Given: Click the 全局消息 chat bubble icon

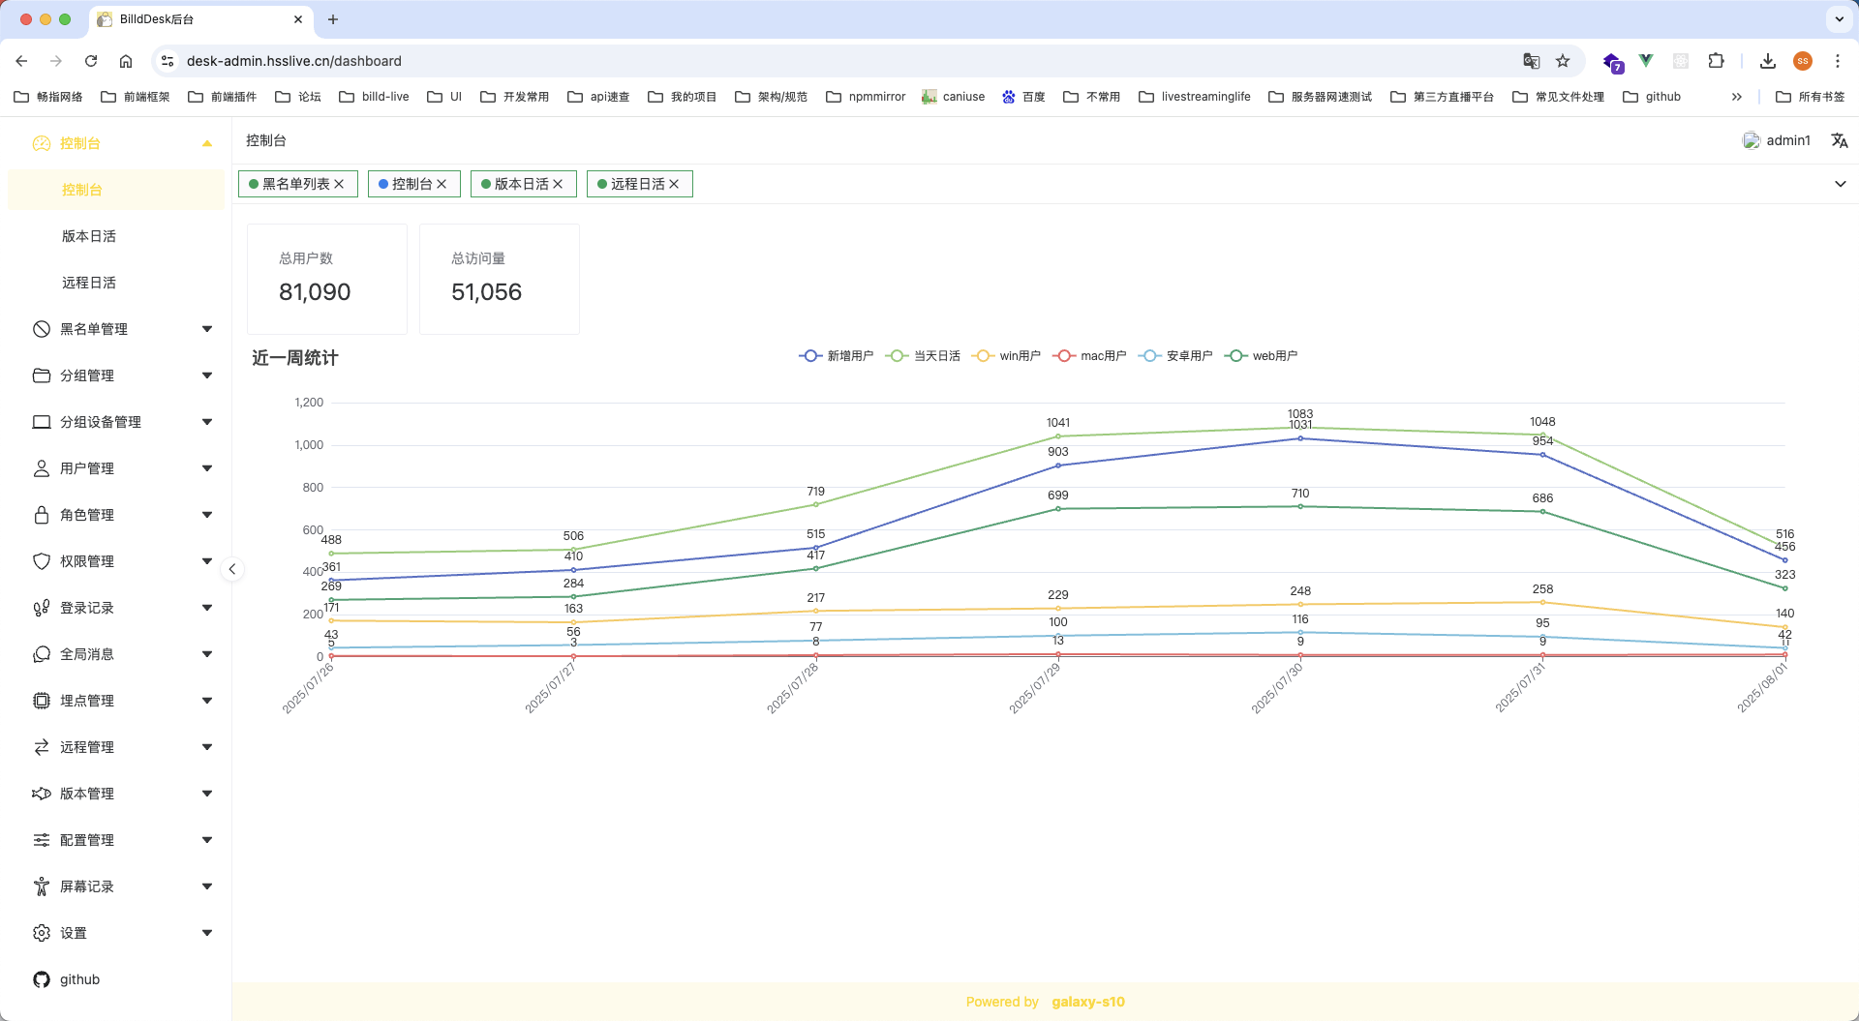Looking at the screenshot, I should point(42,654).
